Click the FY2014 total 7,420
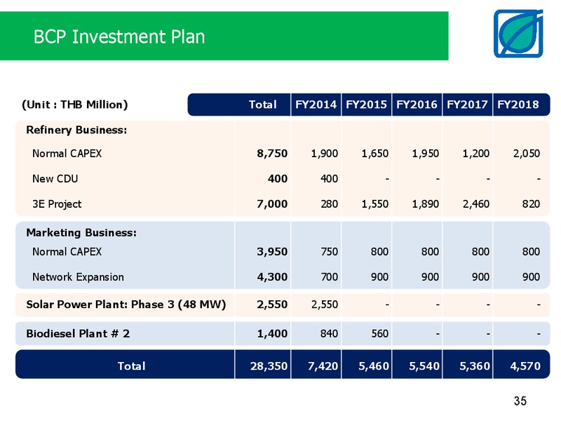561x421 pixels. (323, 366)
